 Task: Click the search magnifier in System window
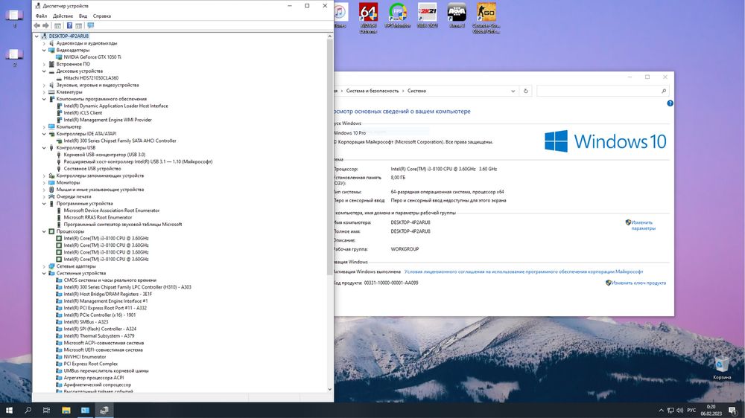[x=664, y=91]
